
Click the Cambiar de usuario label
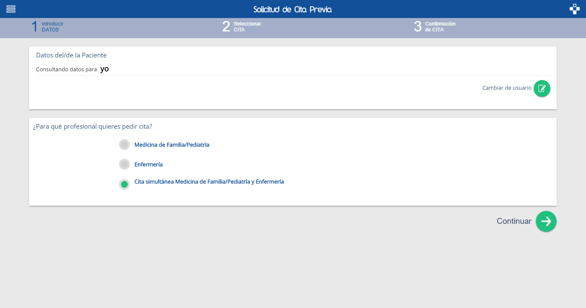pyautogui.click(x=507, y=88)
